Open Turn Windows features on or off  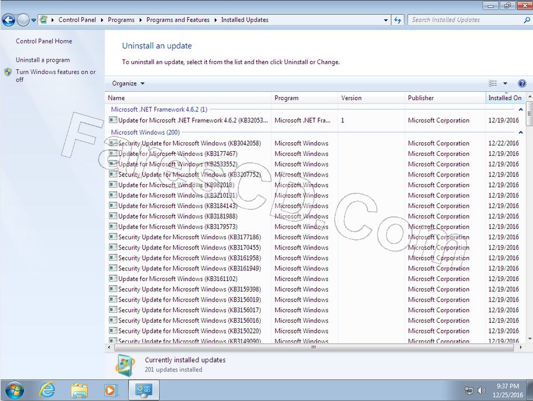[56, 76]
